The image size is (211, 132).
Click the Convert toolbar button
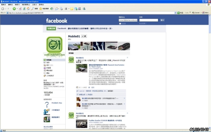coord(196,13)
